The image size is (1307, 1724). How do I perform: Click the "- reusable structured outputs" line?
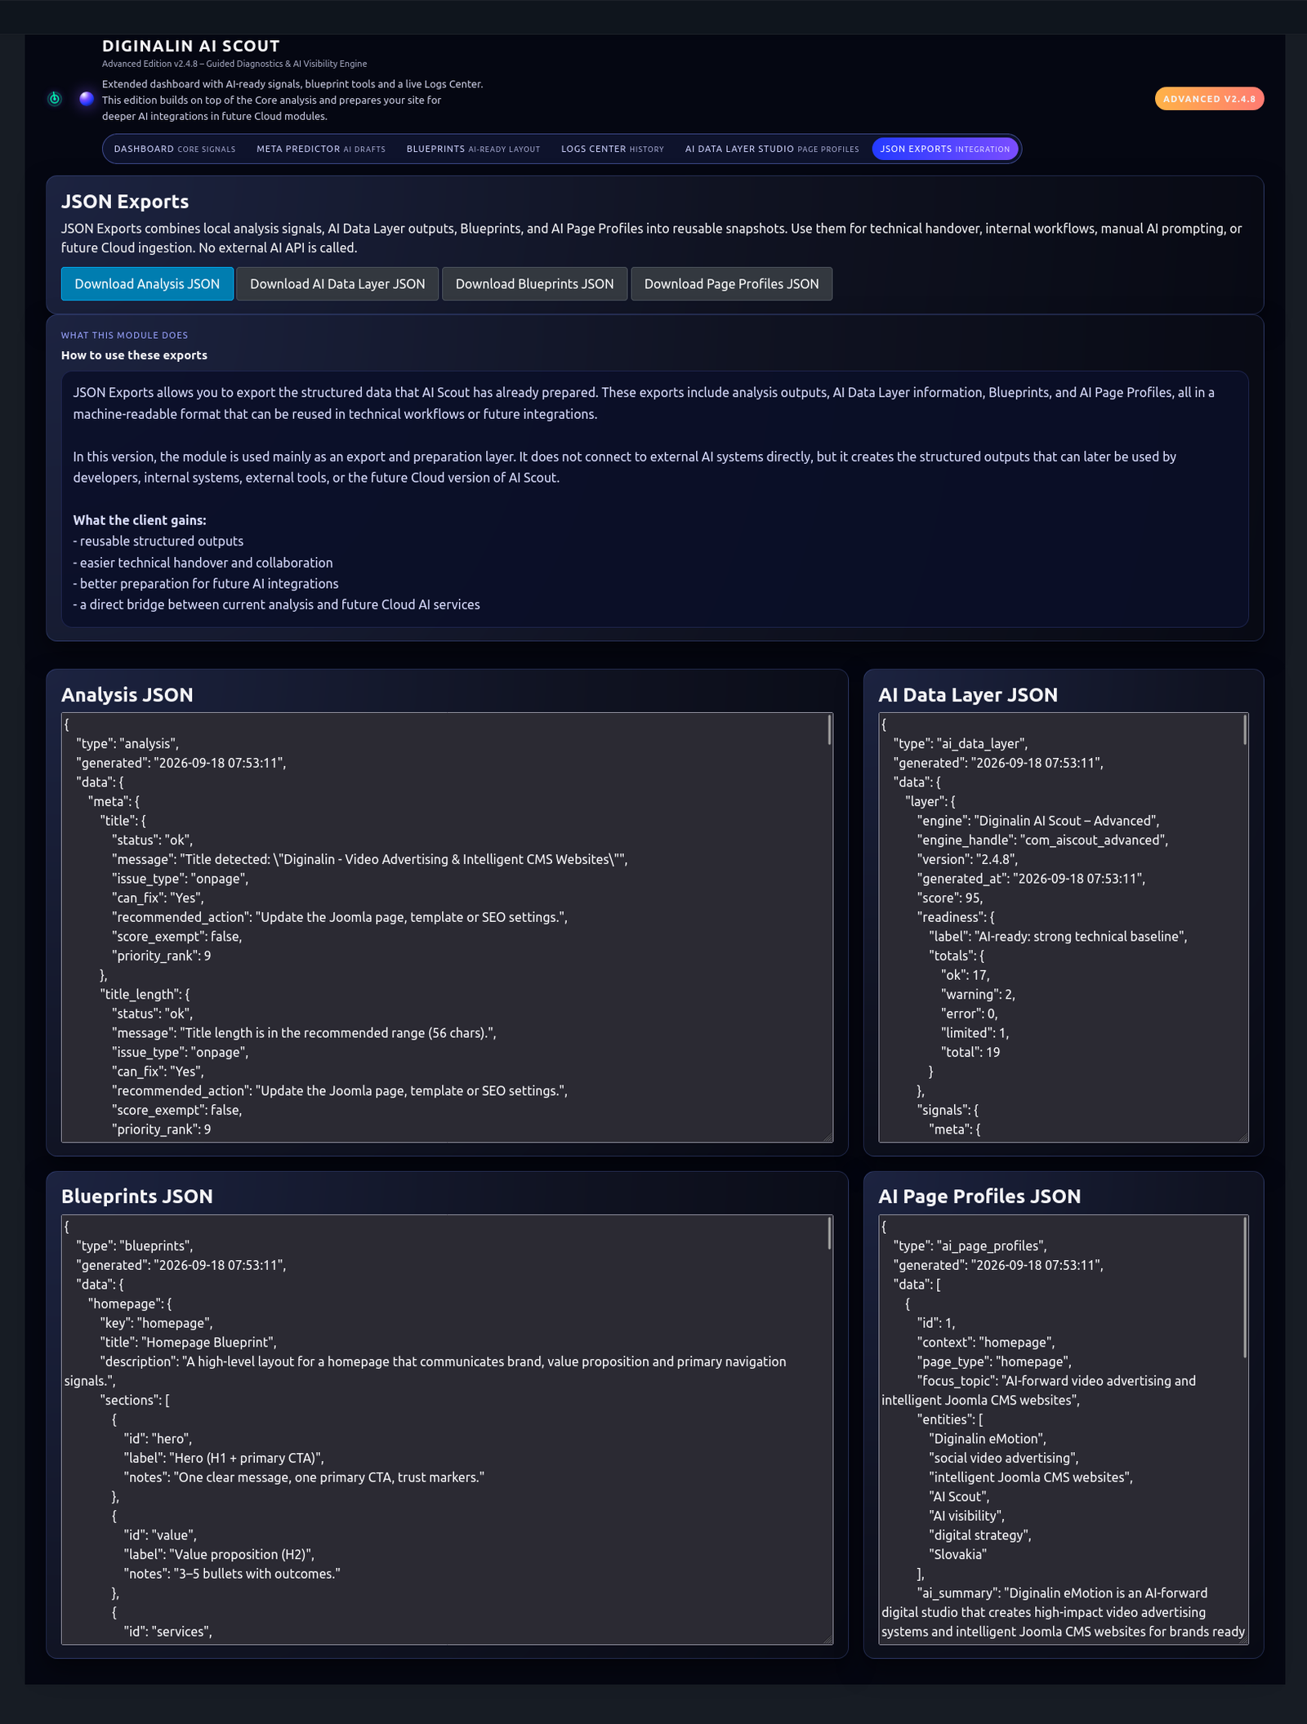pyautogui.click(x=158, y=541)
